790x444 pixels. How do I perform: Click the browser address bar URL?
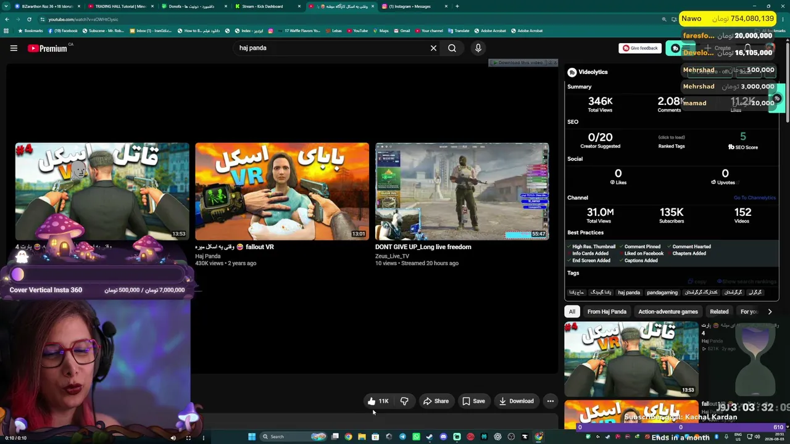83,19
